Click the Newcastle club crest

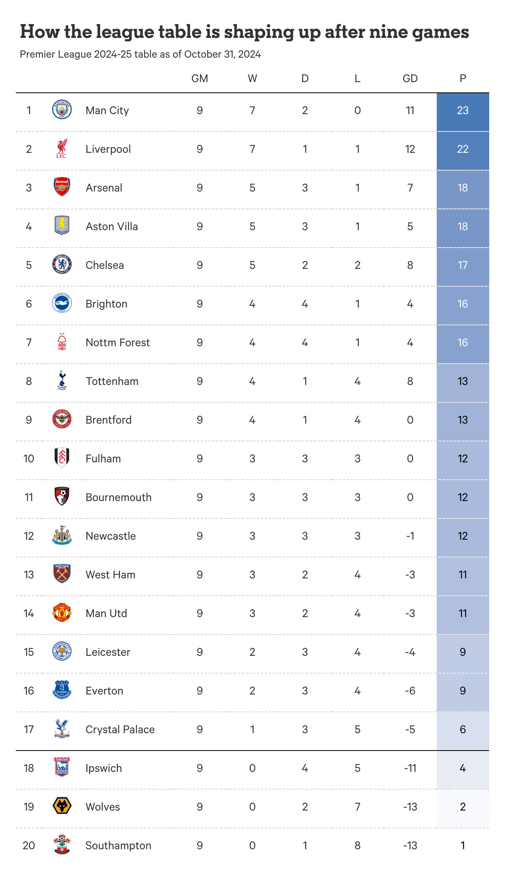point(62,535)
